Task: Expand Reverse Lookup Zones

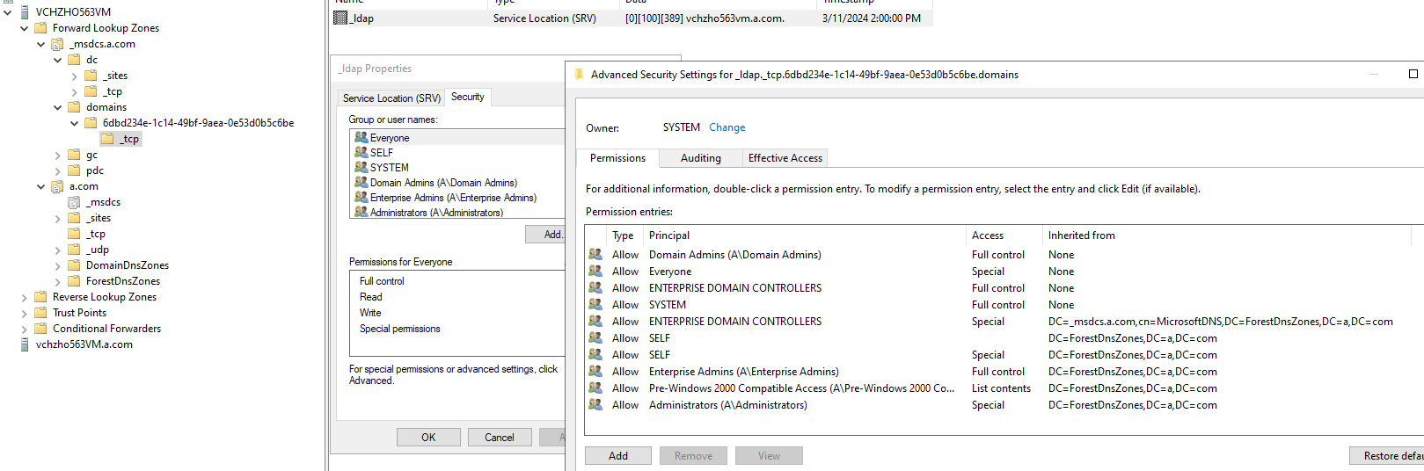Action: point(25,297)
